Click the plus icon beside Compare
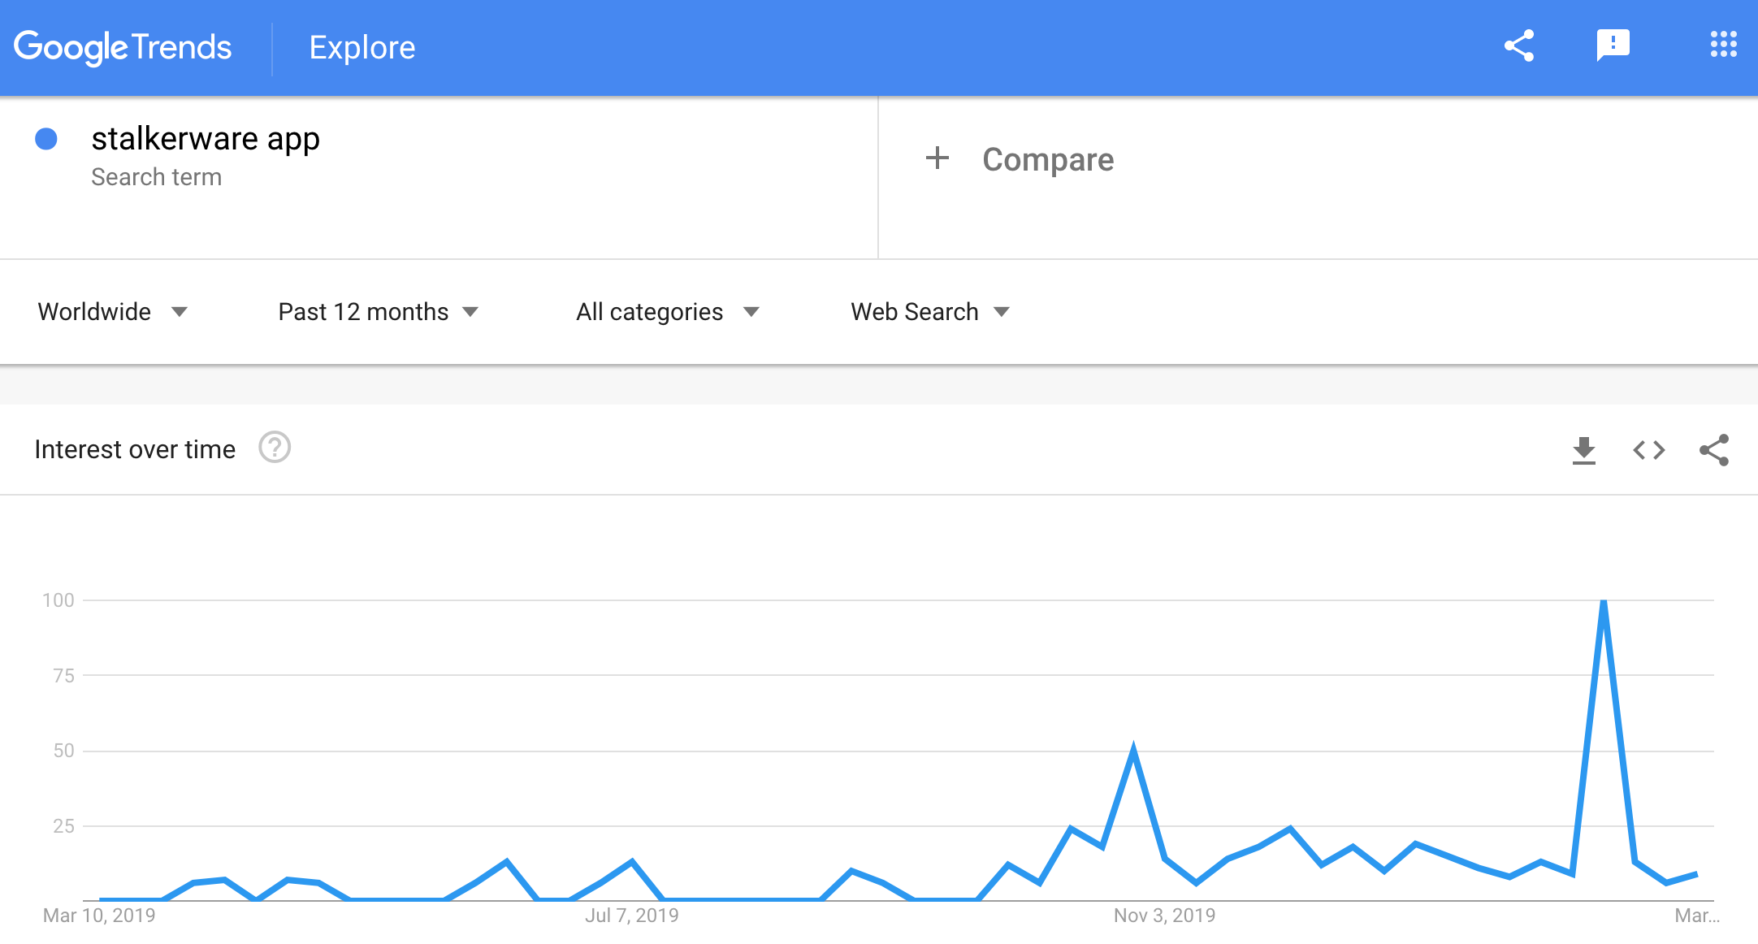Viewport: 1758px width, 944px height. [937, 158]
